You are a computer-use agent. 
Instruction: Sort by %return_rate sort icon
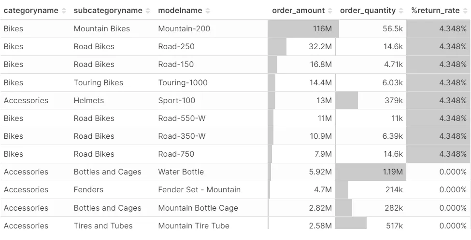(465, 11)
